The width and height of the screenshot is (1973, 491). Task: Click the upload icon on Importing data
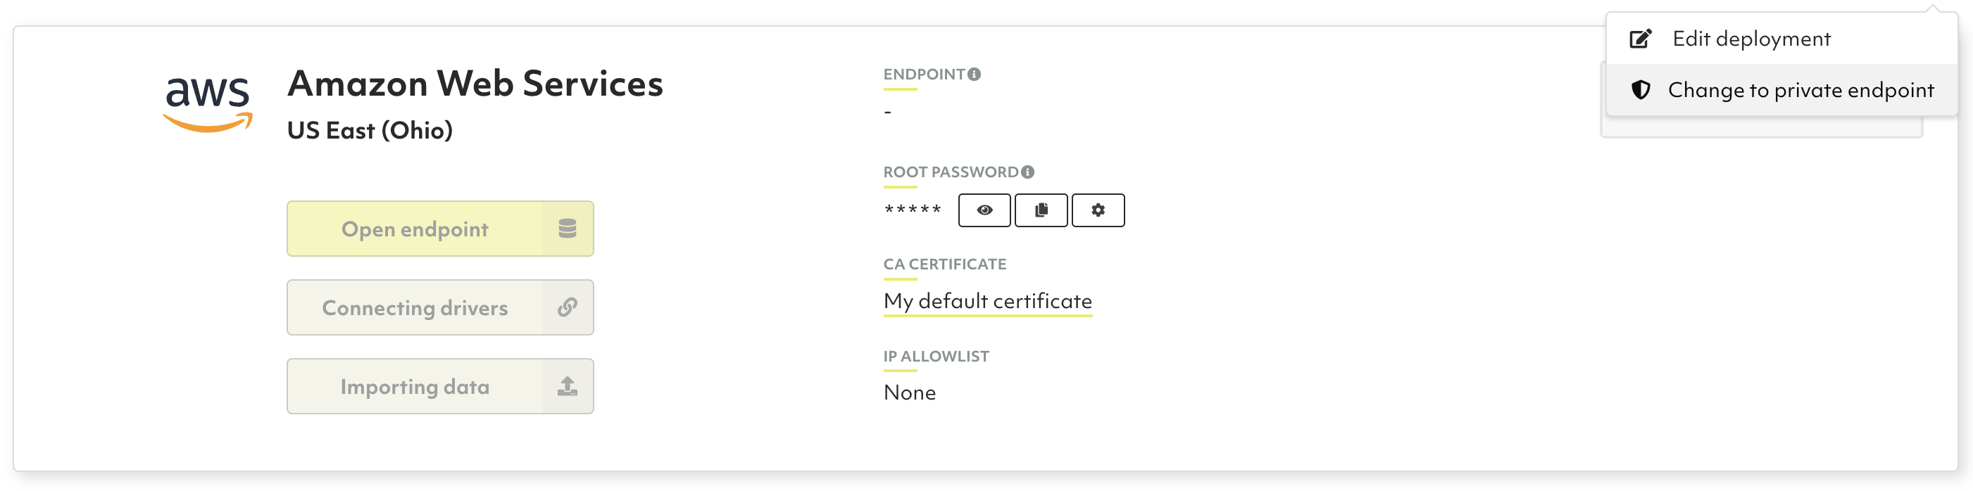point(567,386)
